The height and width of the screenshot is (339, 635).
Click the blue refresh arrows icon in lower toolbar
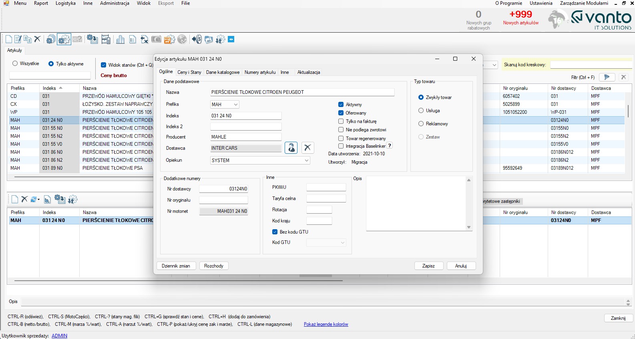tap(34, 199)
